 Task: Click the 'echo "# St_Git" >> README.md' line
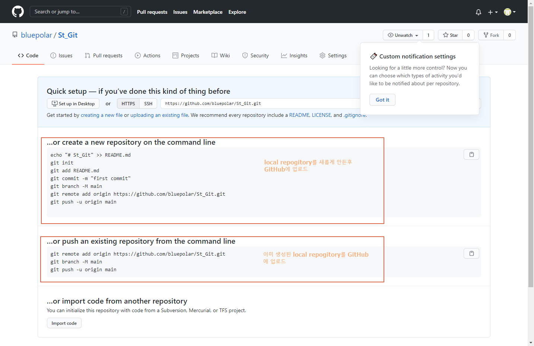90,155
